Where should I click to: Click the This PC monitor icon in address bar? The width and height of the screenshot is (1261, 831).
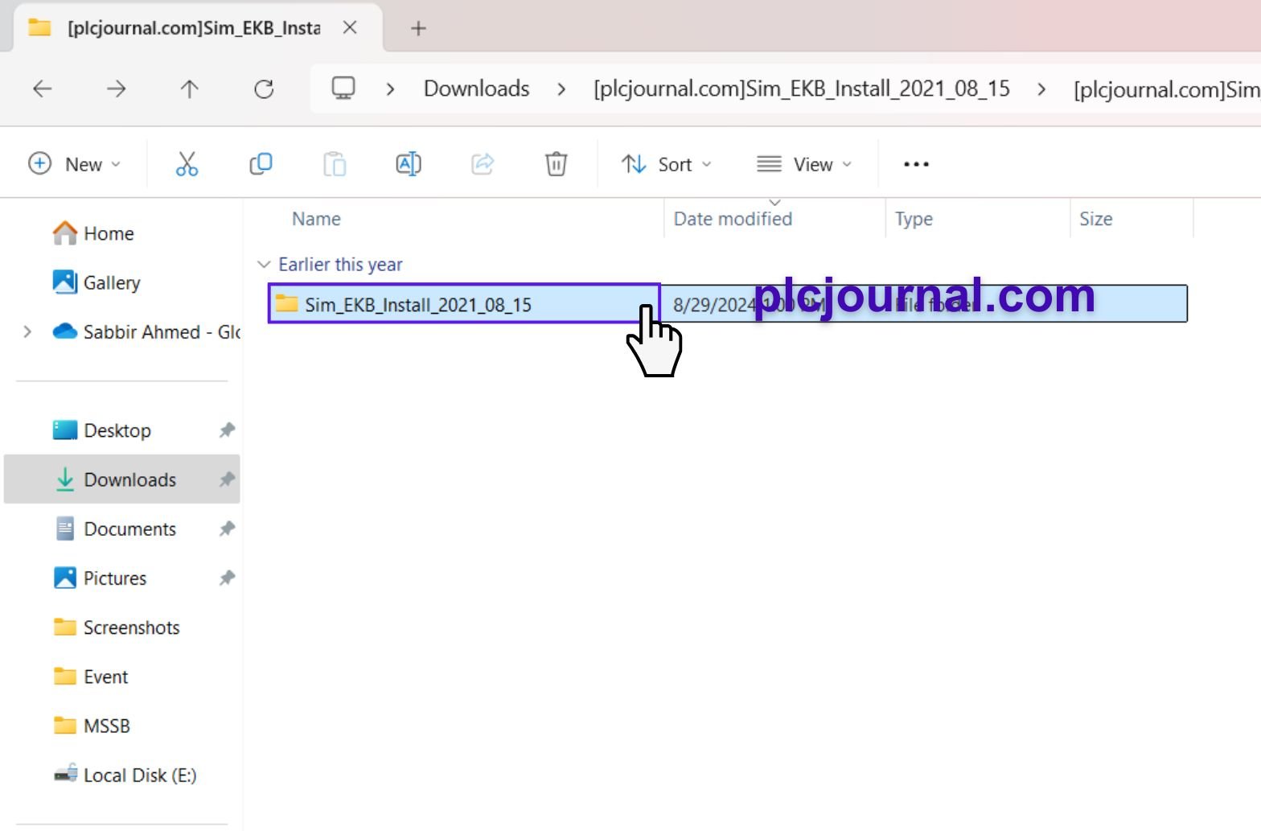click(343, 88)
